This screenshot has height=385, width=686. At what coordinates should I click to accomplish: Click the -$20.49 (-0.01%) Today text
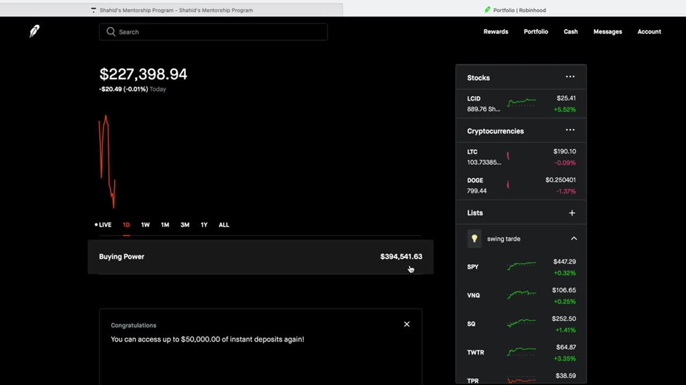point(132,89)
